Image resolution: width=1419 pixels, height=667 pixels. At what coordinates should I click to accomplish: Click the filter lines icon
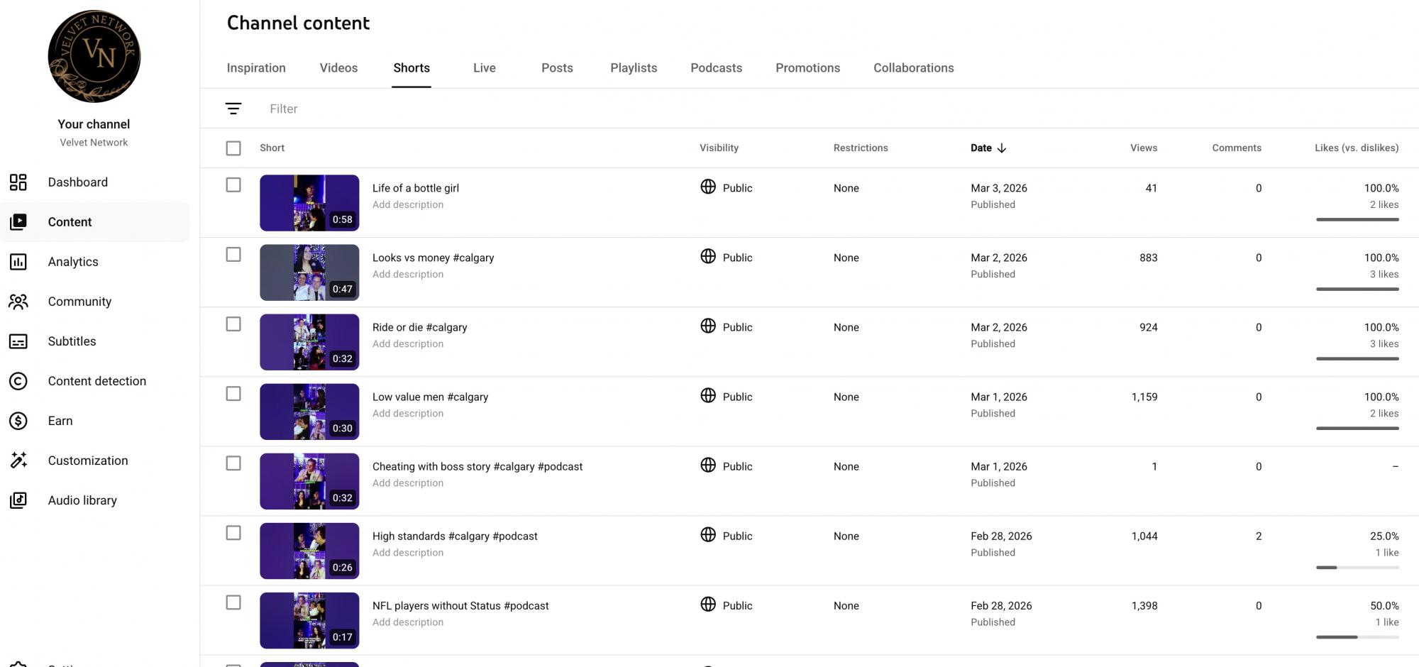pyautogui.click(x=233, y=109)
